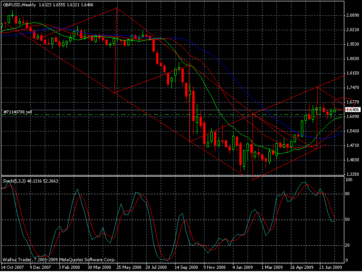This screenshot has height=272, width=362.
Task: Click the 9 Nov 2008 date label
Action: 214,267
